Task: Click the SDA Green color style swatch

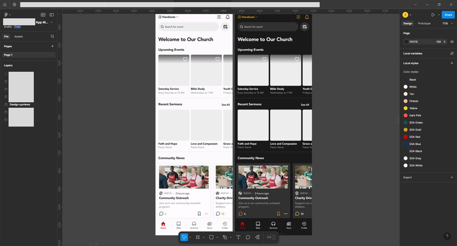Action: click(x=406, y=122)
